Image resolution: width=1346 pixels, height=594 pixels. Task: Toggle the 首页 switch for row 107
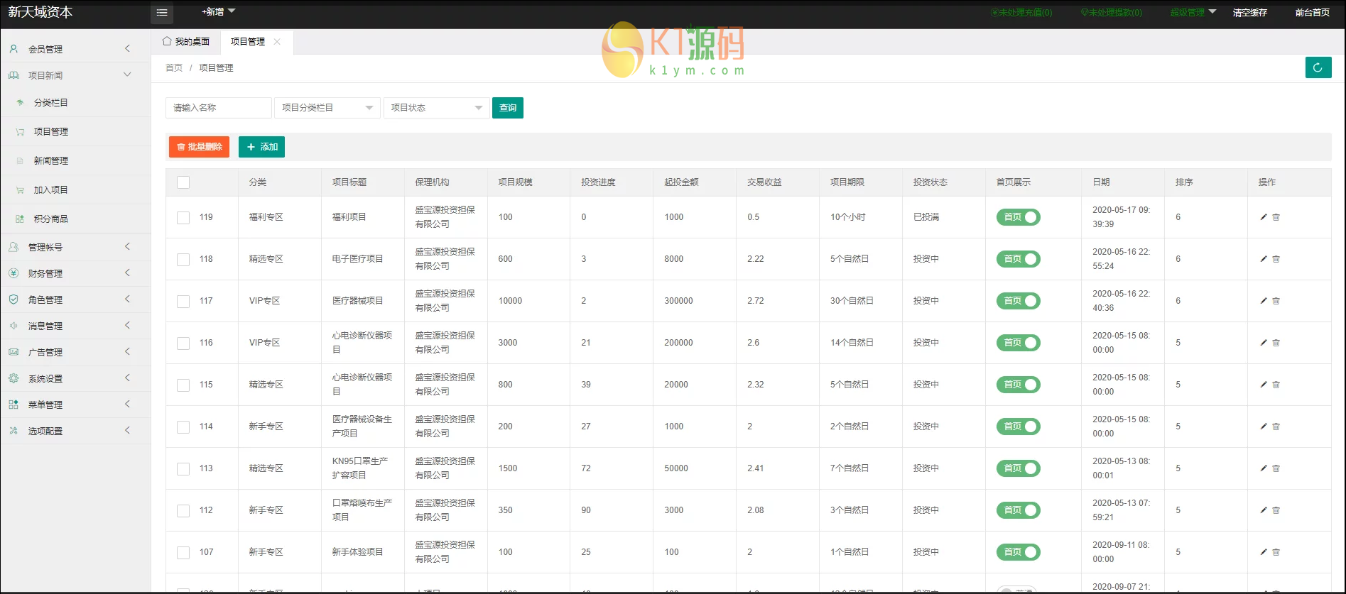[x=1018, y=552]
